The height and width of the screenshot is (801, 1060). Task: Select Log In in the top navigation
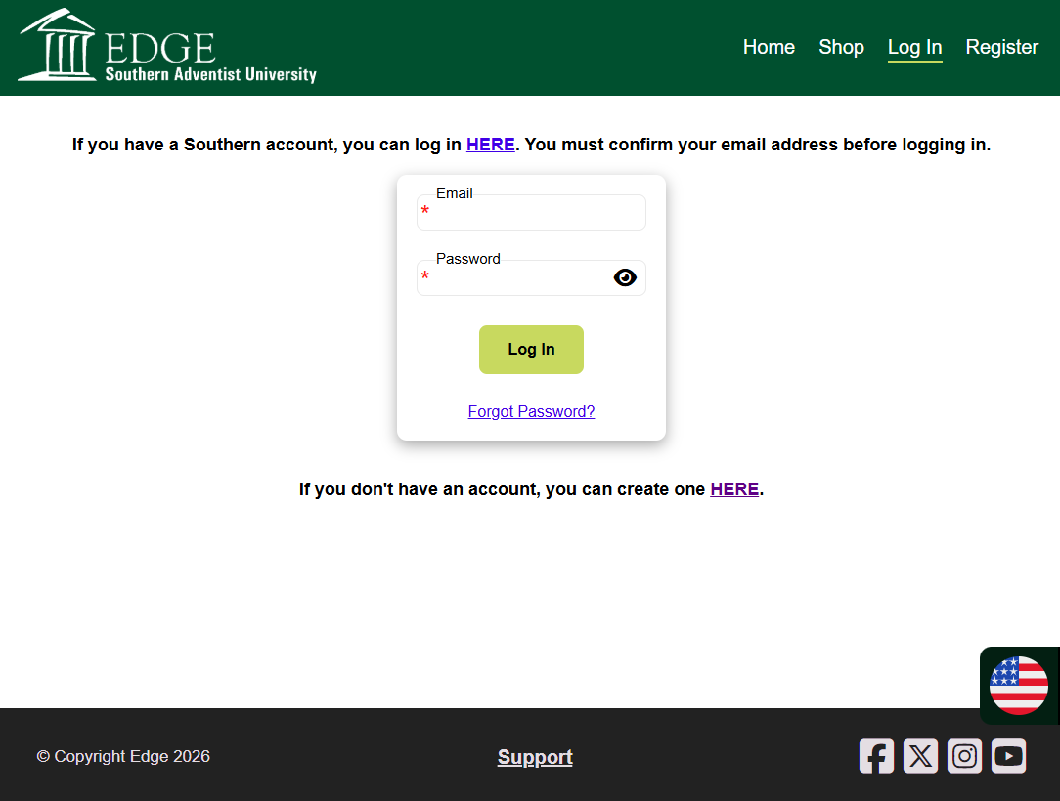pos(914,47)
